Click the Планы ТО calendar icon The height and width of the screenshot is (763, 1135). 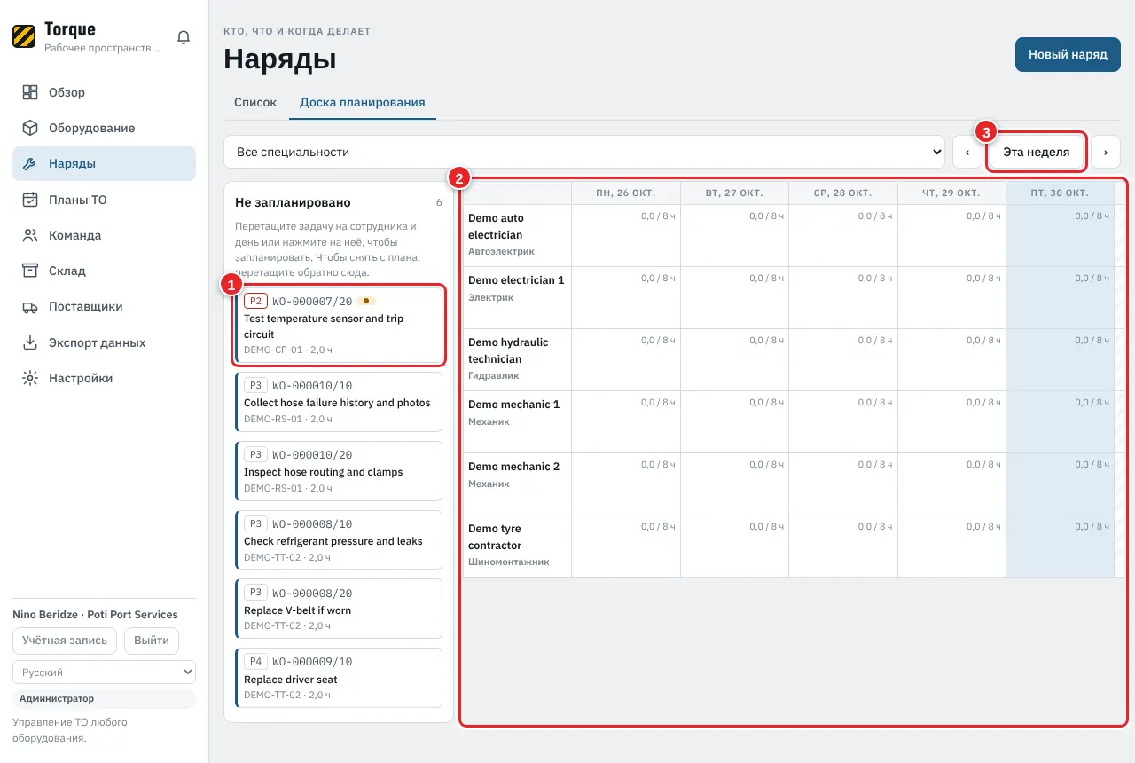click(30, 200)
